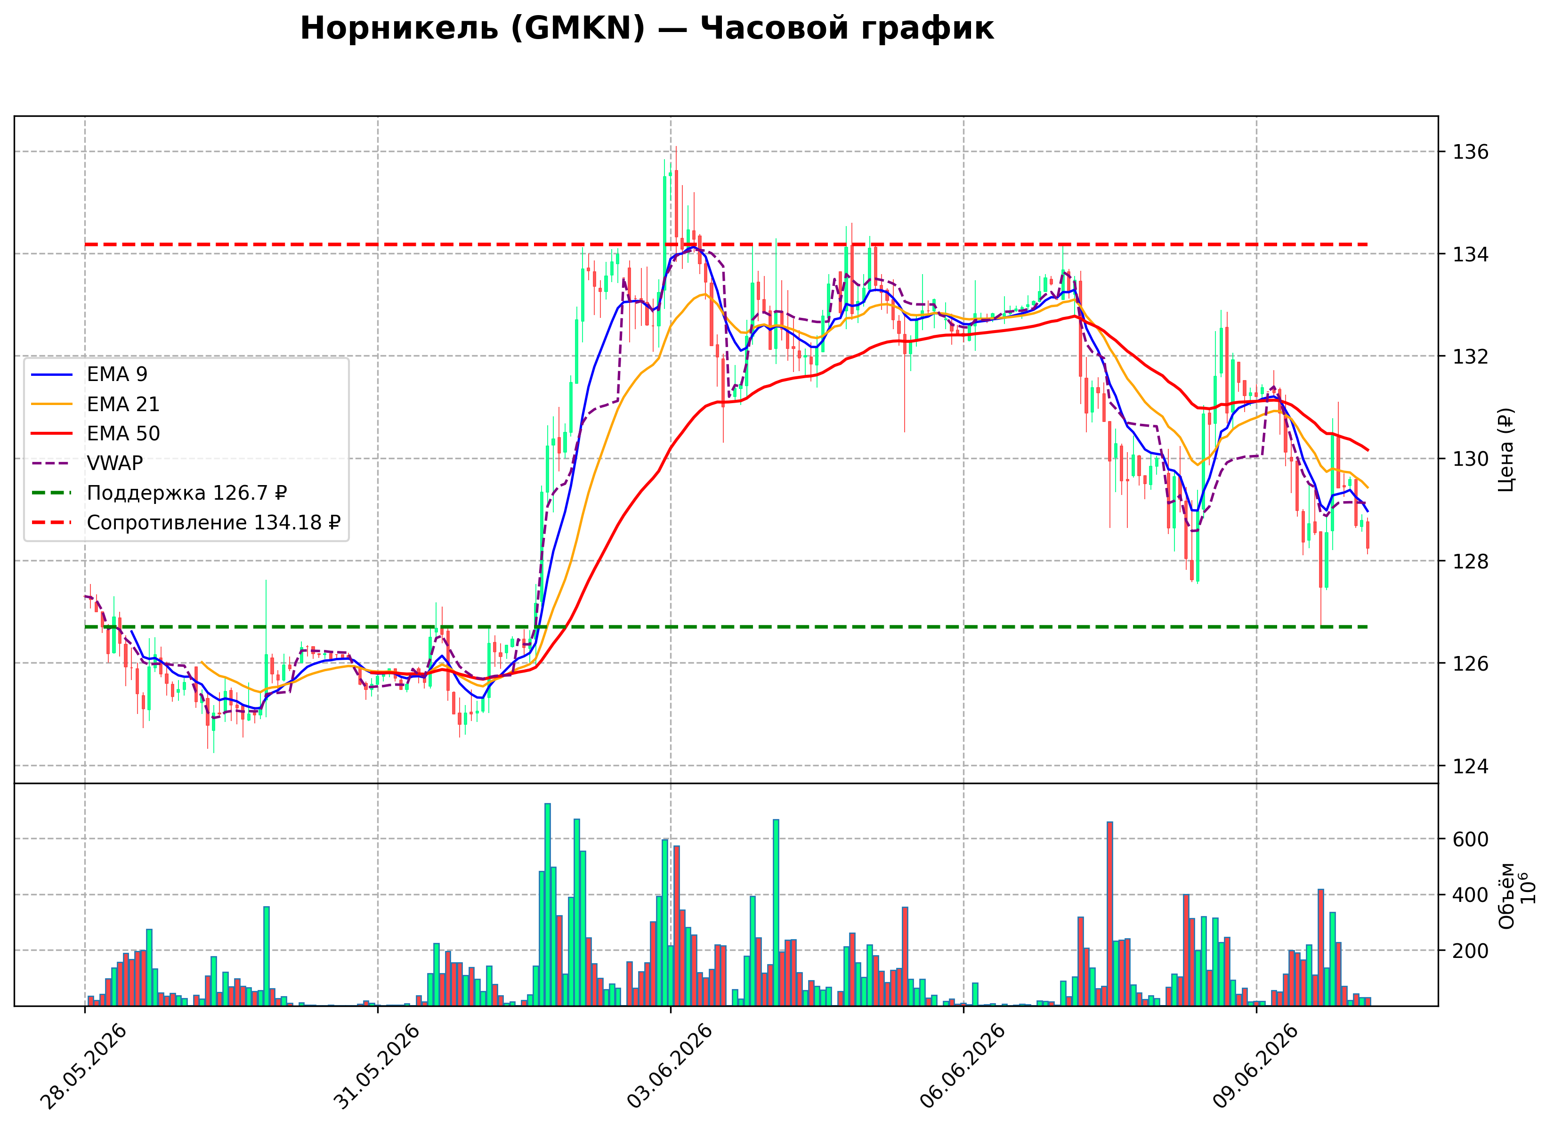Click the 134 price axis label
Image resolution: width=1554 pixels, height=1127 pixels.
1471,254
